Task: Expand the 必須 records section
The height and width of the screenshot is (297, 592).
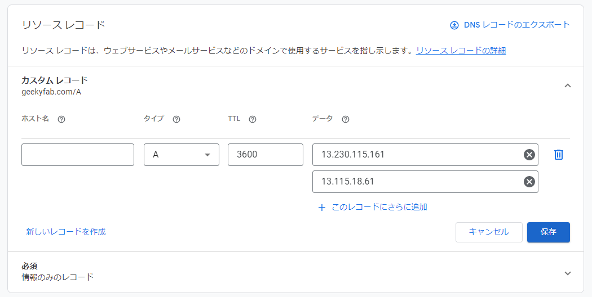Action: click(567, 273)
